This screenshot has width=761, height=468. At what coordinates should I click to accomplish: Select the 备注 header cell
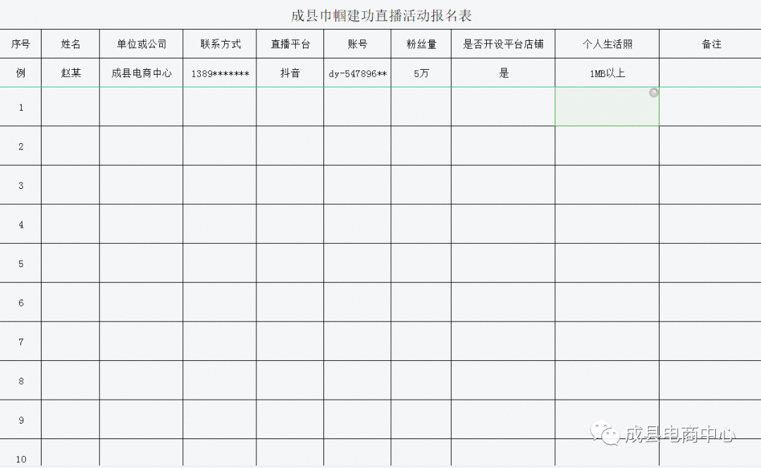(710, 44)
